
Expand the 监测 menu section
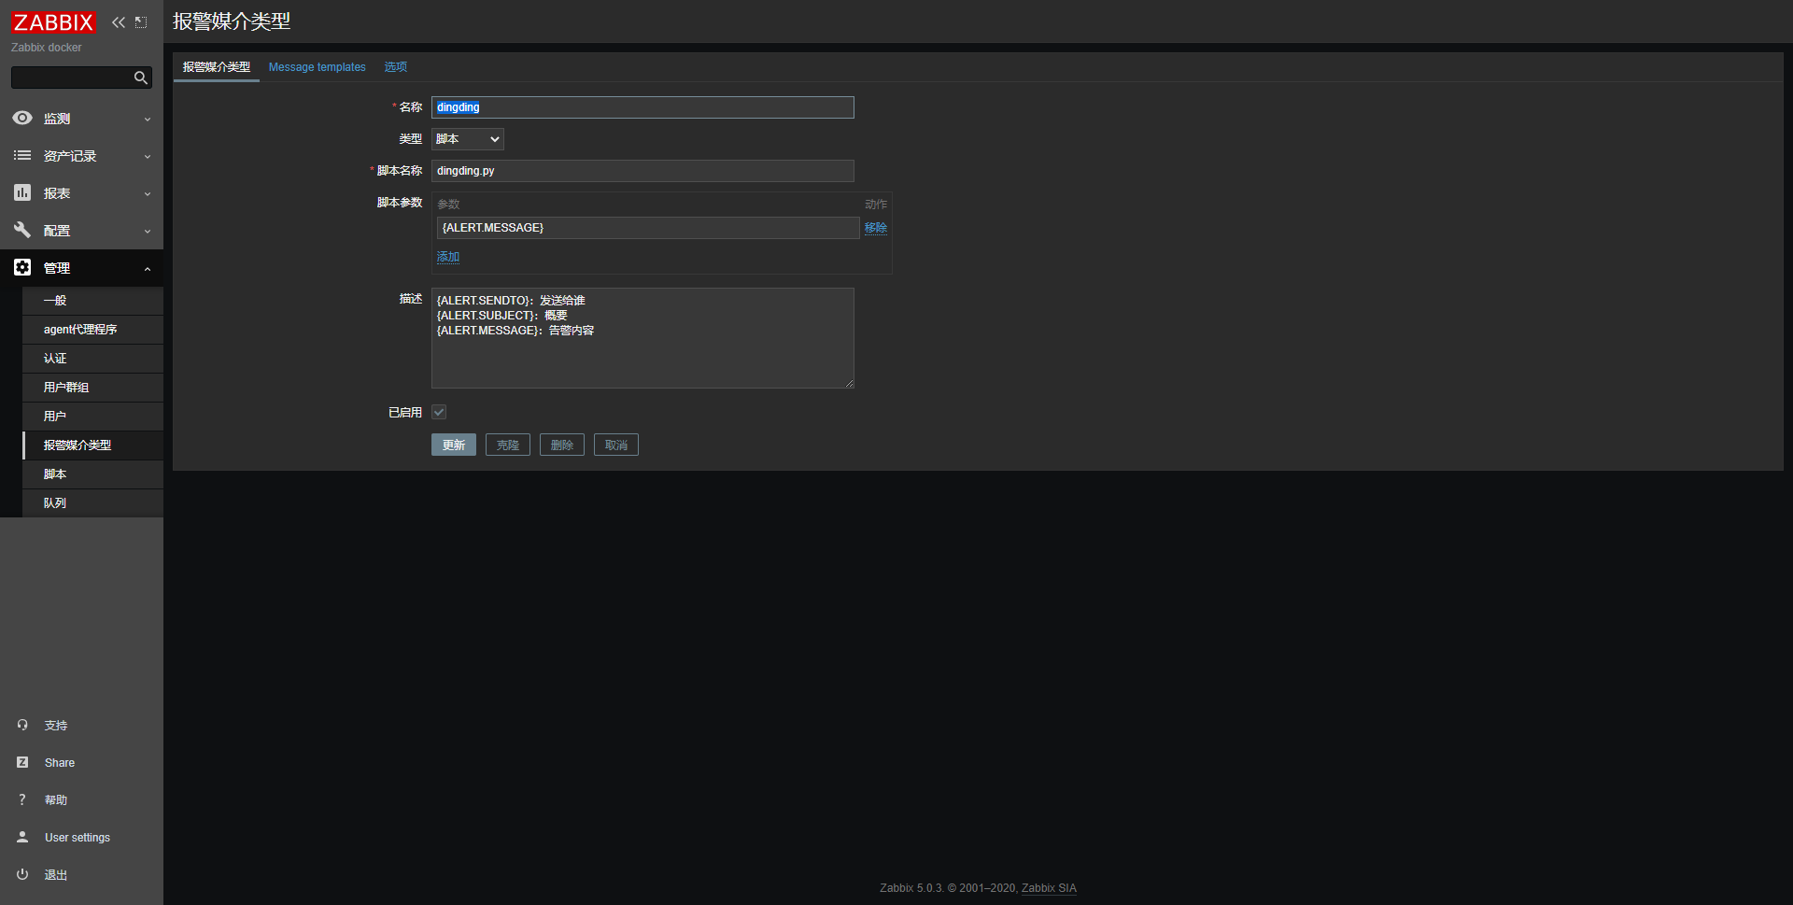81,119
